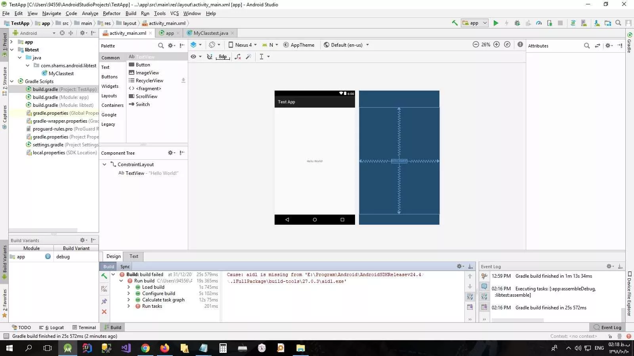
Task: Click Search Everywhere magnifier in main toolbar
Action: click(618, 23)
